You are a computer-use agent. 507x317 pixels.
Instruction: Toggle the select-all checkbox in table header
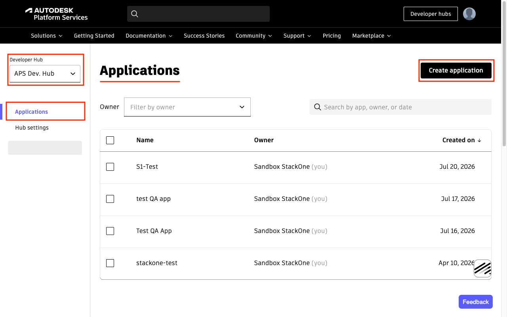110,140
